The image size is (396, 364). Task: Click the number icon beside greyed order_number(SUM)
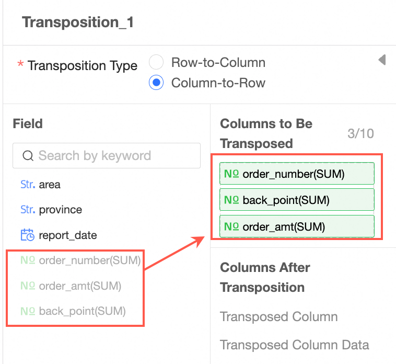(28, 260)
